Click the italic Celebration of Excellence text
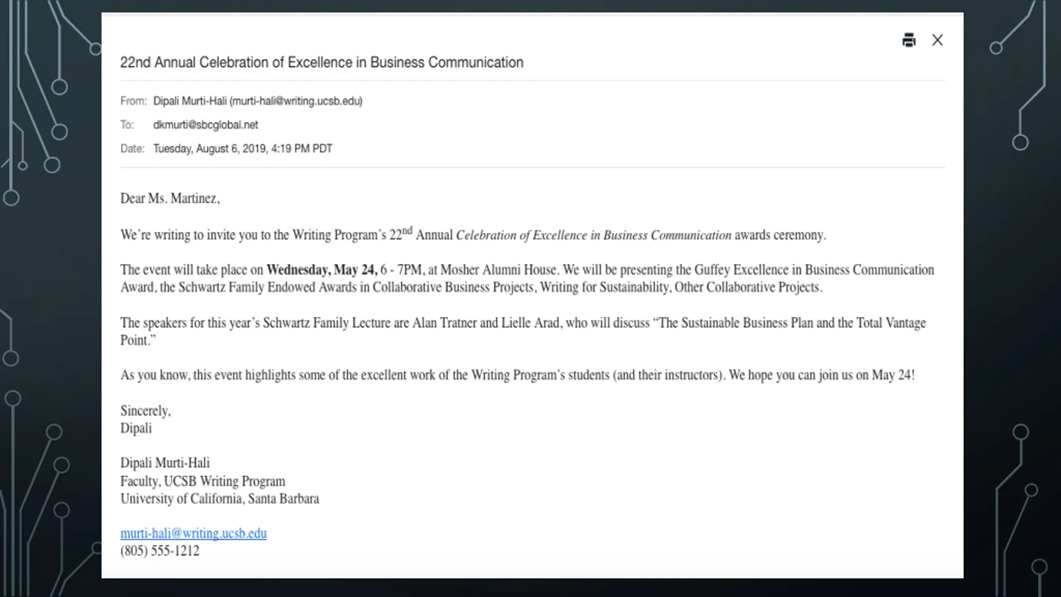The image size is (1061, 597). [x=593, y=235]
